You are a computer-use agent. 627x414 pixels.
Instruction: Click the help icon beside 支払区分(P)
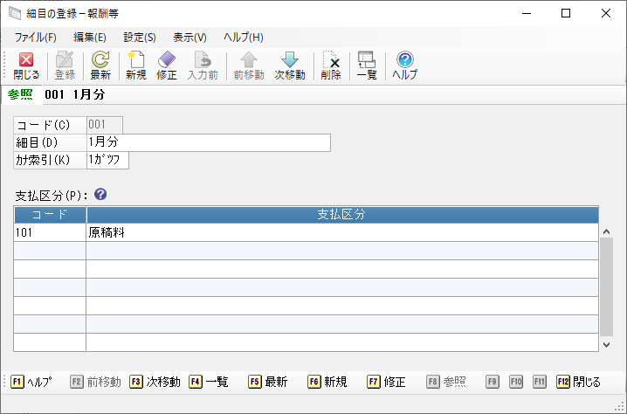[100, 195]
